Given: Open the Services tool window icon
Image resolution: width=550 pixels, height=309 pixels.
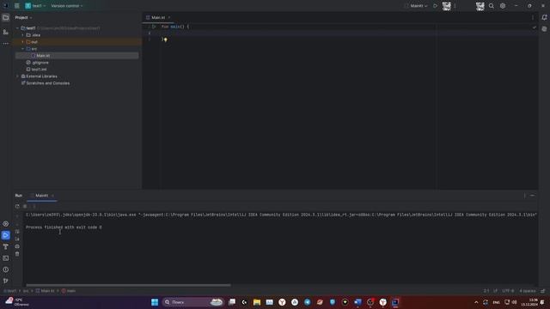Looking at the screenshot, I should (x=6, y=224).
